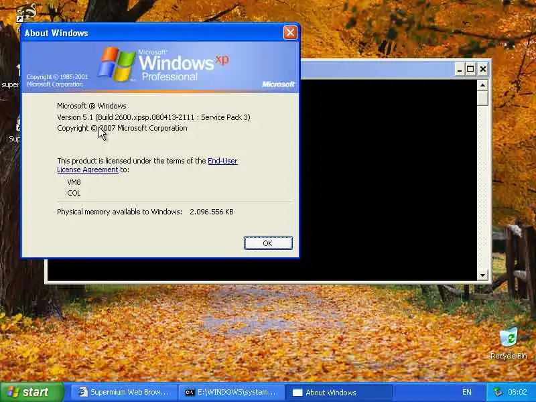Viewport: 536px width, 402px height.
Task: Select About Windows taskbar button
Action: click(x=338, y=392)
